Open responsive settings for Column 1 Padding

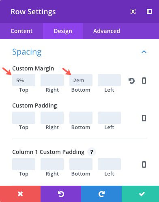coord(144,165)
